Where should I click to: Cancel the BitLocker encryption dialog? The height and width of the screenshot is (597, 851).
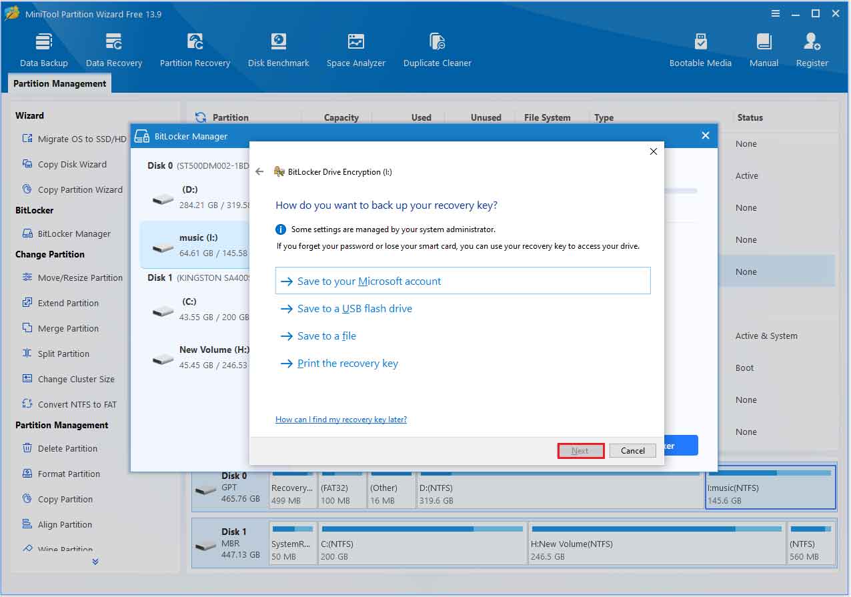point(633,450)
